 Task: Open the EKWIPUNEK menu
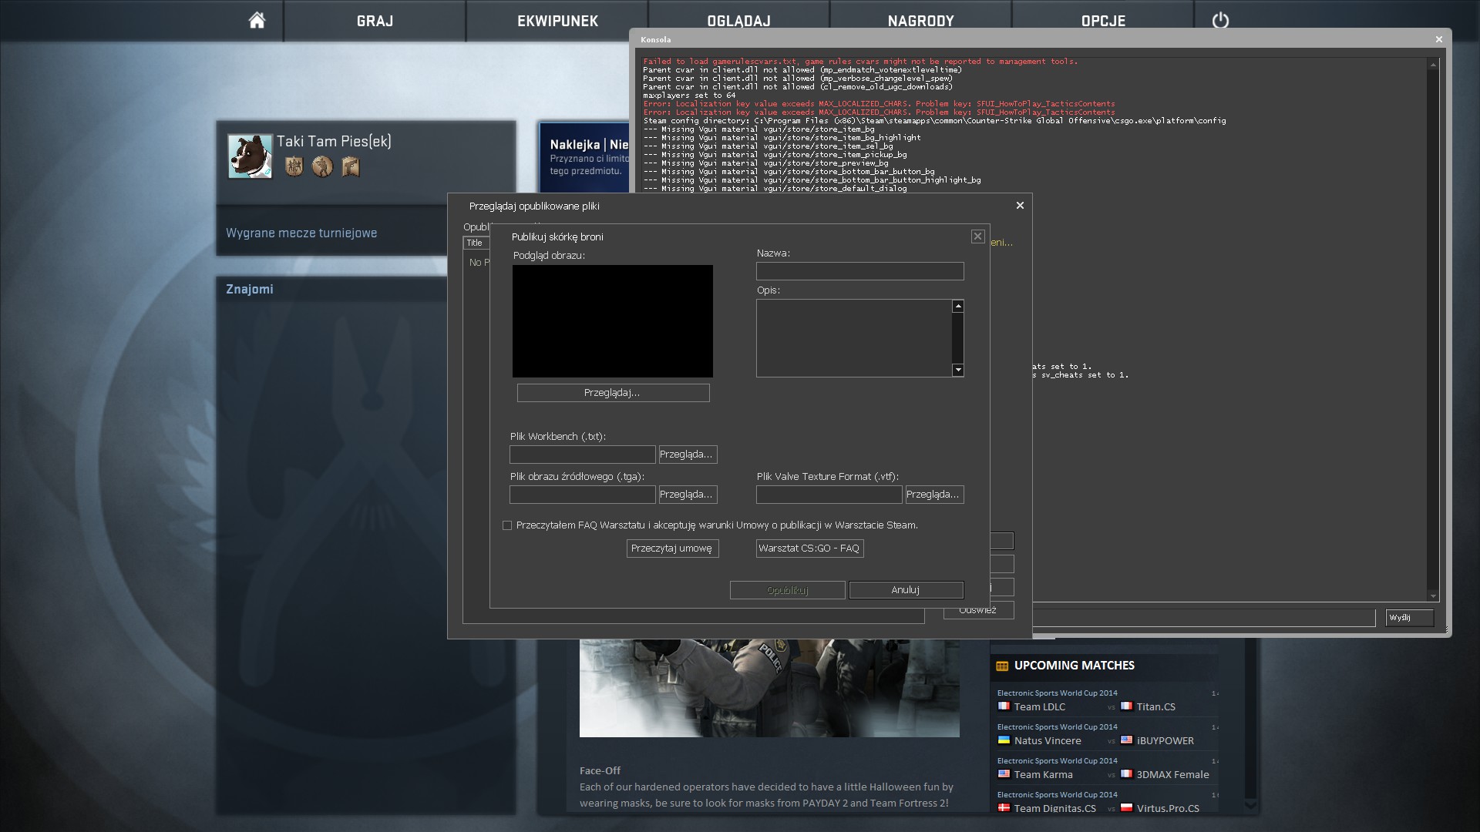tap(557, 21)
